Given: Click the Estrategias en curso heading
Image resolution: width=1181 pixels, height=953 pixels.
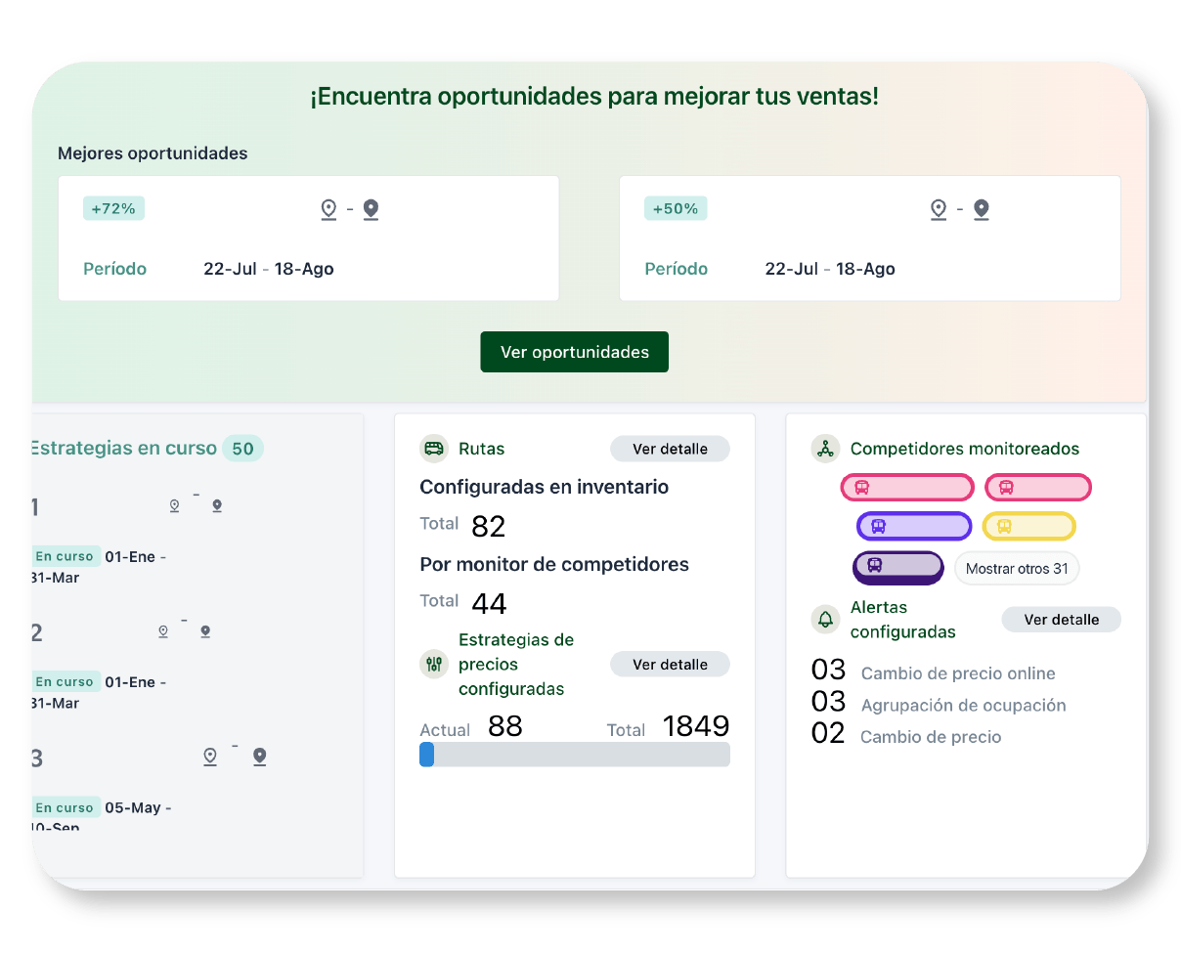Looking at the screenshot, I should (x=124, y=448).
